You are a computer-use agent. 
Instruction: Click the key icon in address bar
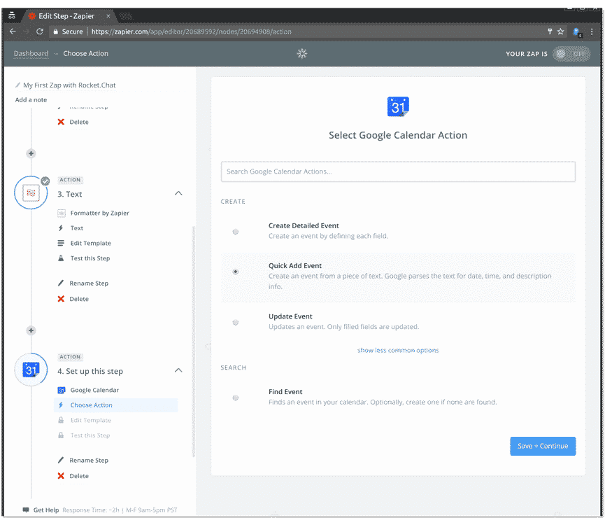coord(550,31)
